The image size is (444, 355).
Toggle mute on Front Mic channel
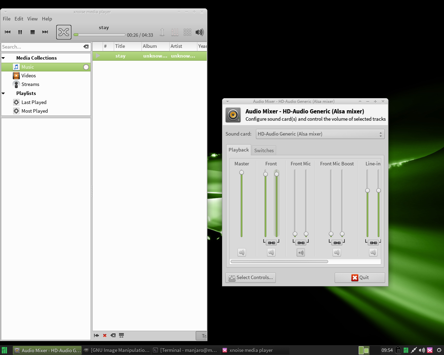point(301,252)
